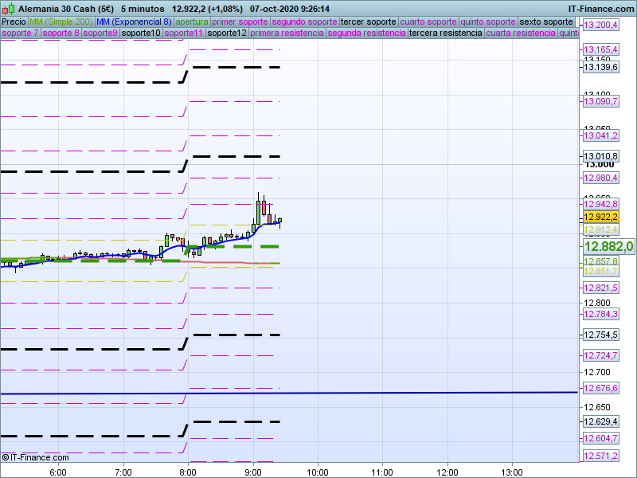Click the candlestick chart icon beside the title

8,9
